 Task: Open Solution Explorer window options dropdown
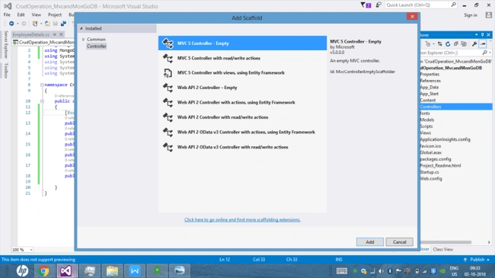[x=477, y=35]
